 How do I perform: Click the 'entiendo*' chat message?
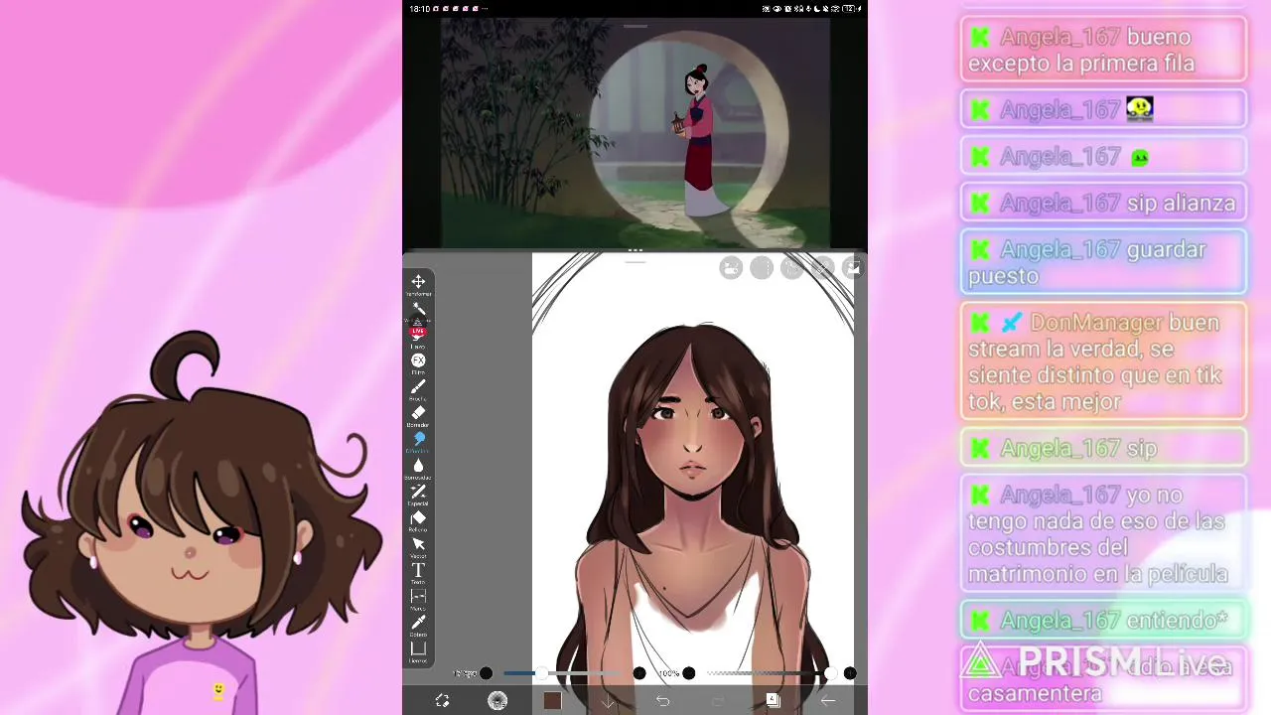tap(1104, 620)
